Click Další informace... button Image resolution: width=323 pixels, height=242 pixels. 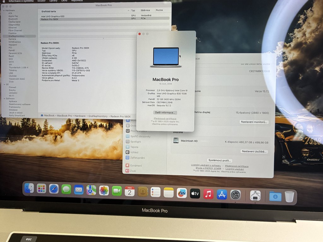click(x=165, y=112)
